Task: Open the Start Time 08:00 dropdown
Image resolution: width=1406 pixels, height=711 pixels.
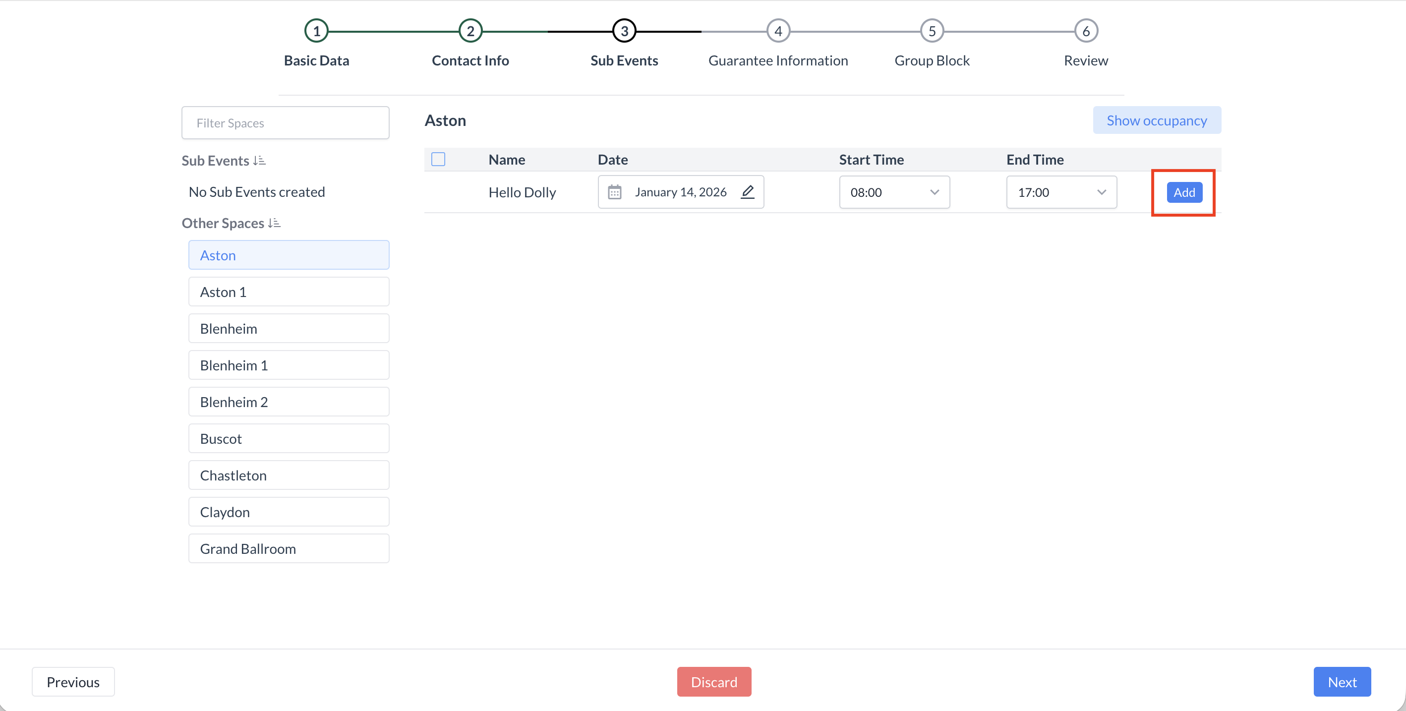Action: 894,192
